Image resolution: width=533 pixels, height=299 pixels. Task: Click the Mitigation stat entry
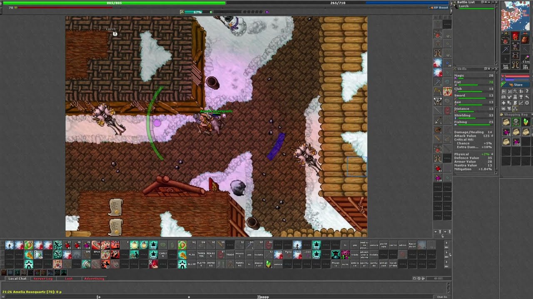(474, 169)
